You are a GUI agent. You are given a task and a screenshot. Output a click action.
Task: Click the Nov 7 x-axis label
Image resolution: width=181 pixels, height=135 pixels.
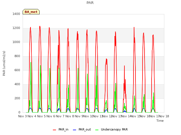tap(60, 116)
